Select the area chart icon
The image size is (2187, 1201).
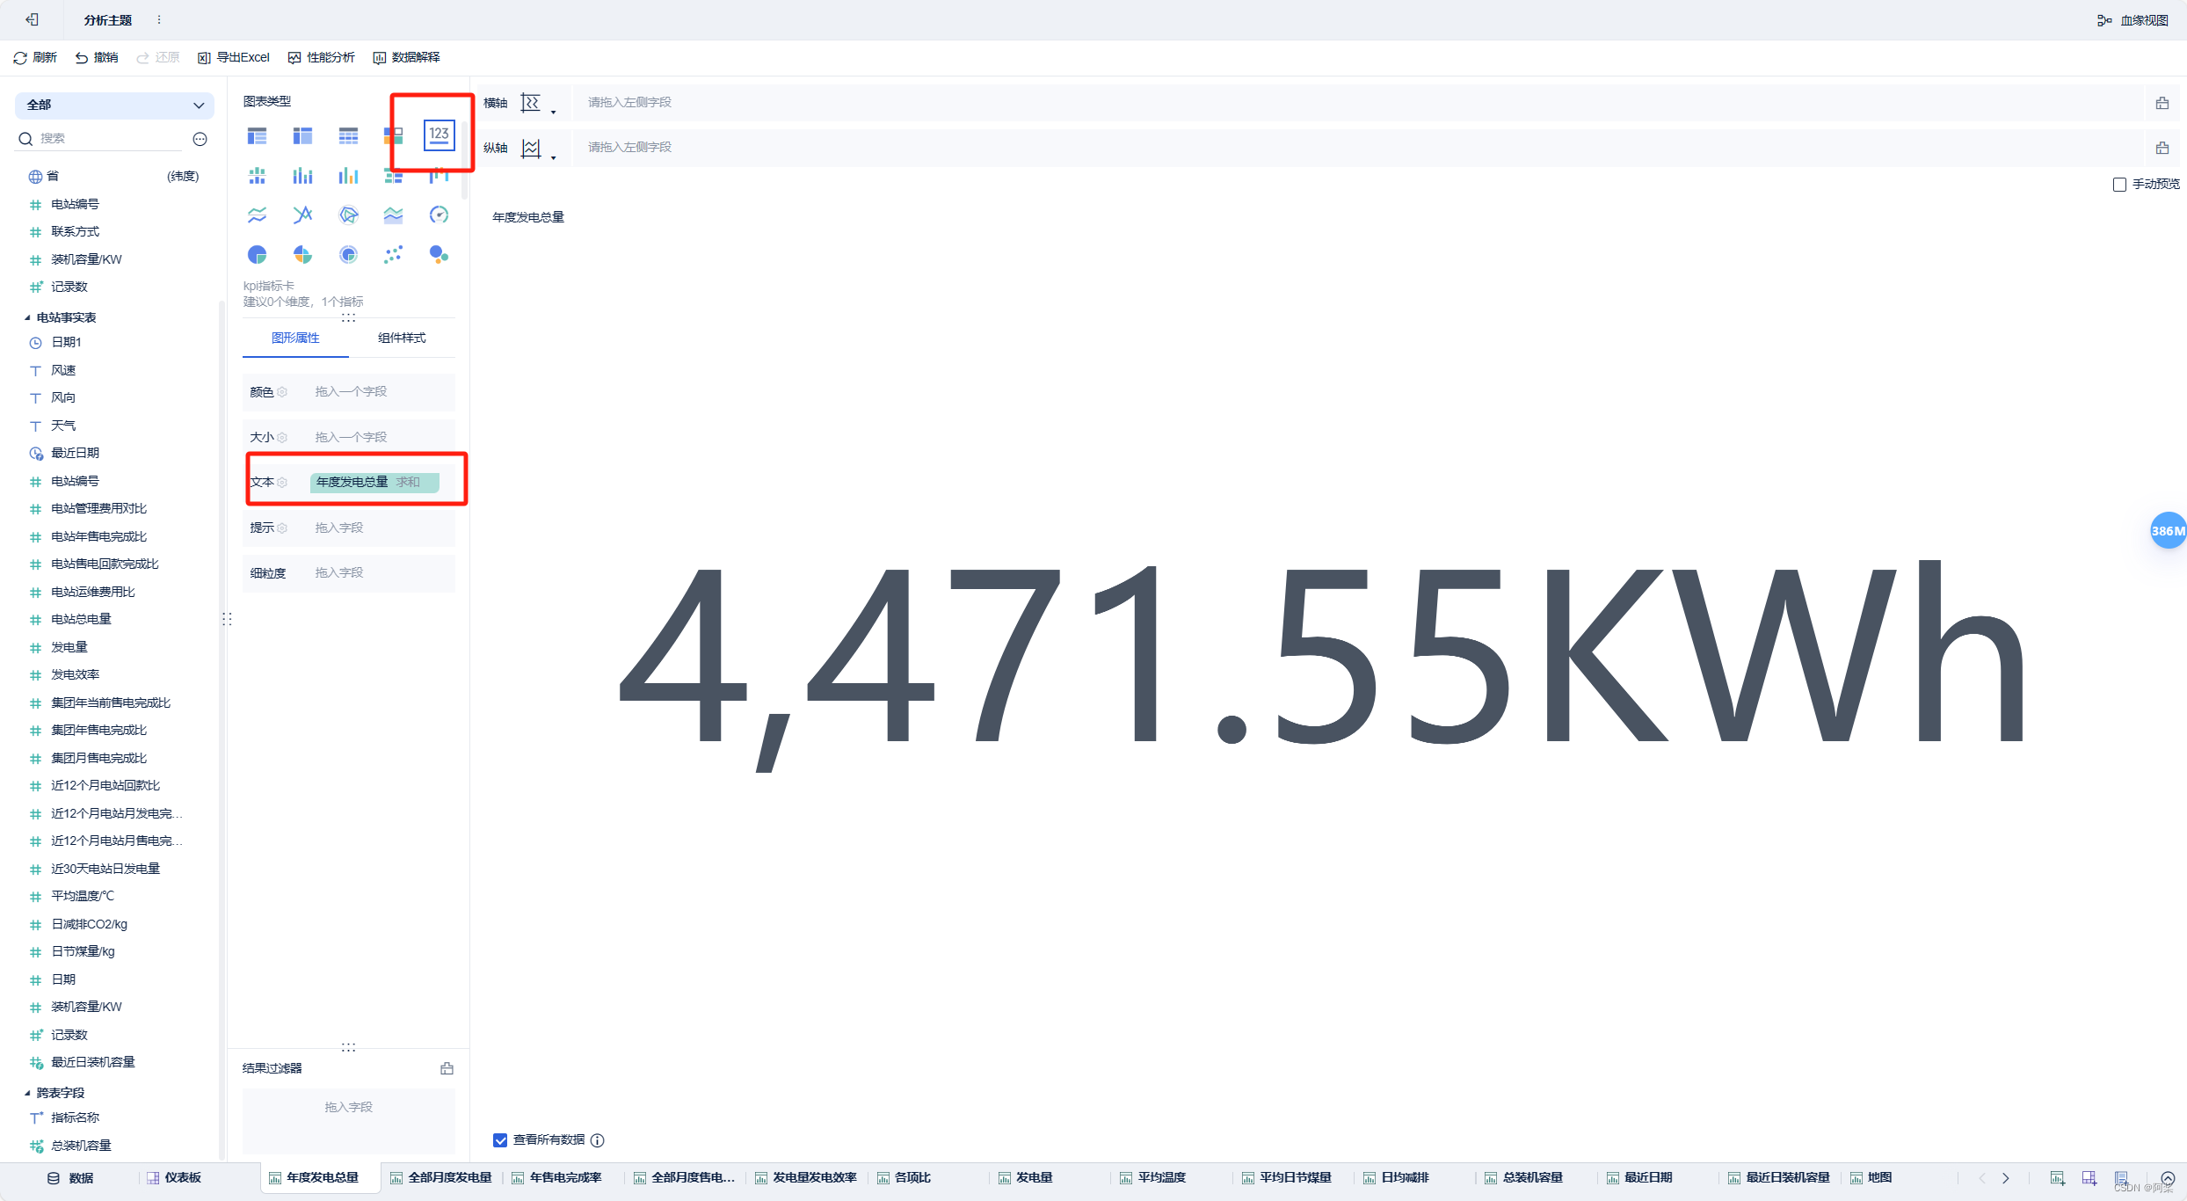[x=393, y=215]
